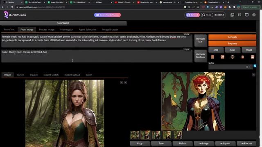Click the Delete button below the gallery

(182, 143)
